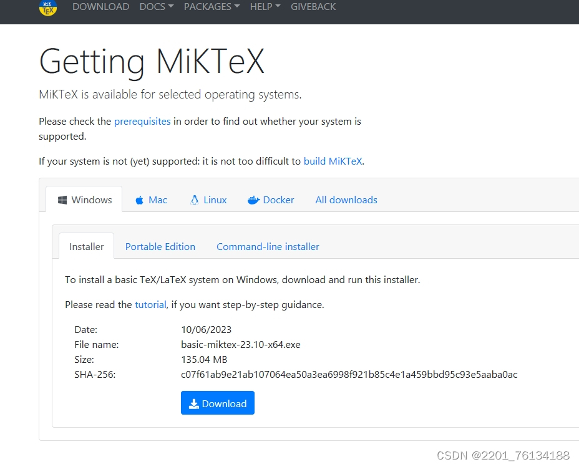This screenshot has width=579, height=467.
Task: Switch to the Docker tab
Action: coord(271,200)
